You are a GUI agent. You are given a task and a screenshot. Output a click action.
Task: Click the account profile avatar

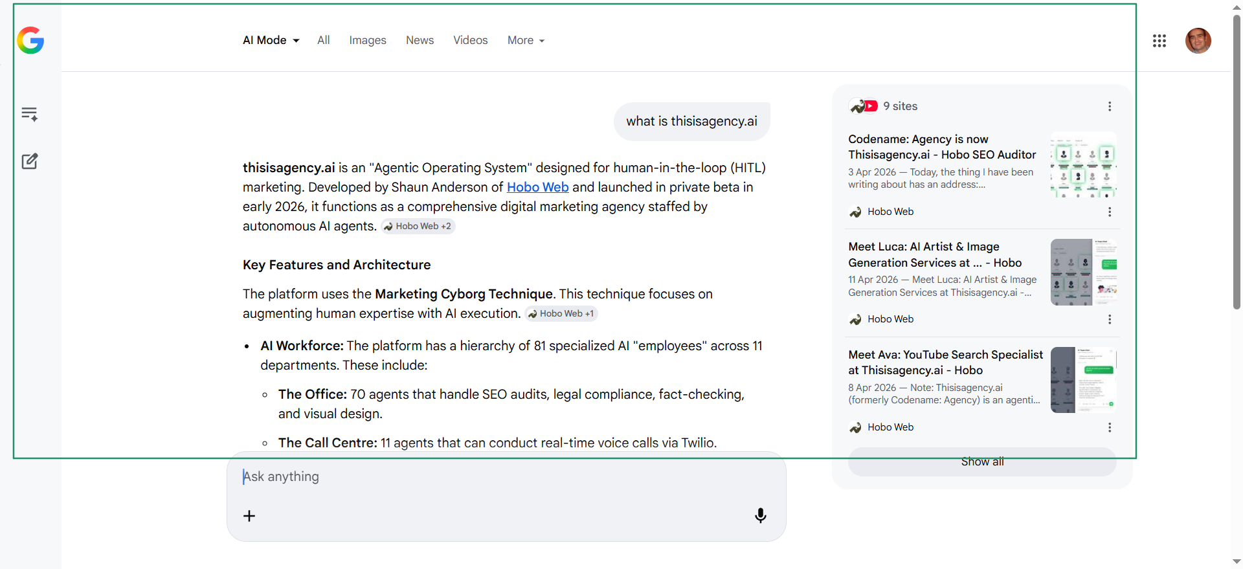(x=1198, y=41)
